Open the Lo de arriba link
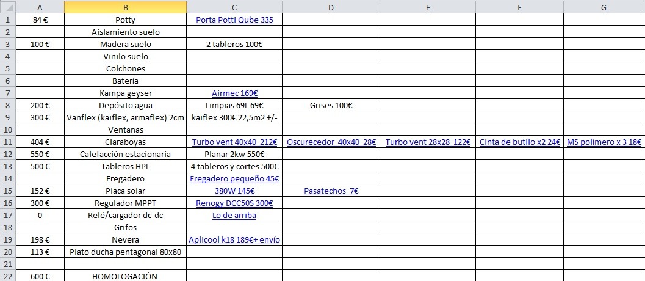The image size is (645, 281). tap(234, 216)
